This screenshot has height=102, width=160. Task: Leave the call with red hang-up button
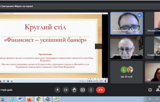click(x=100, y=90)
